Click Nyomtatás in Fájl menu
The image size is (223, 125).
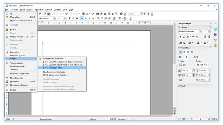[x=21, y=82]
